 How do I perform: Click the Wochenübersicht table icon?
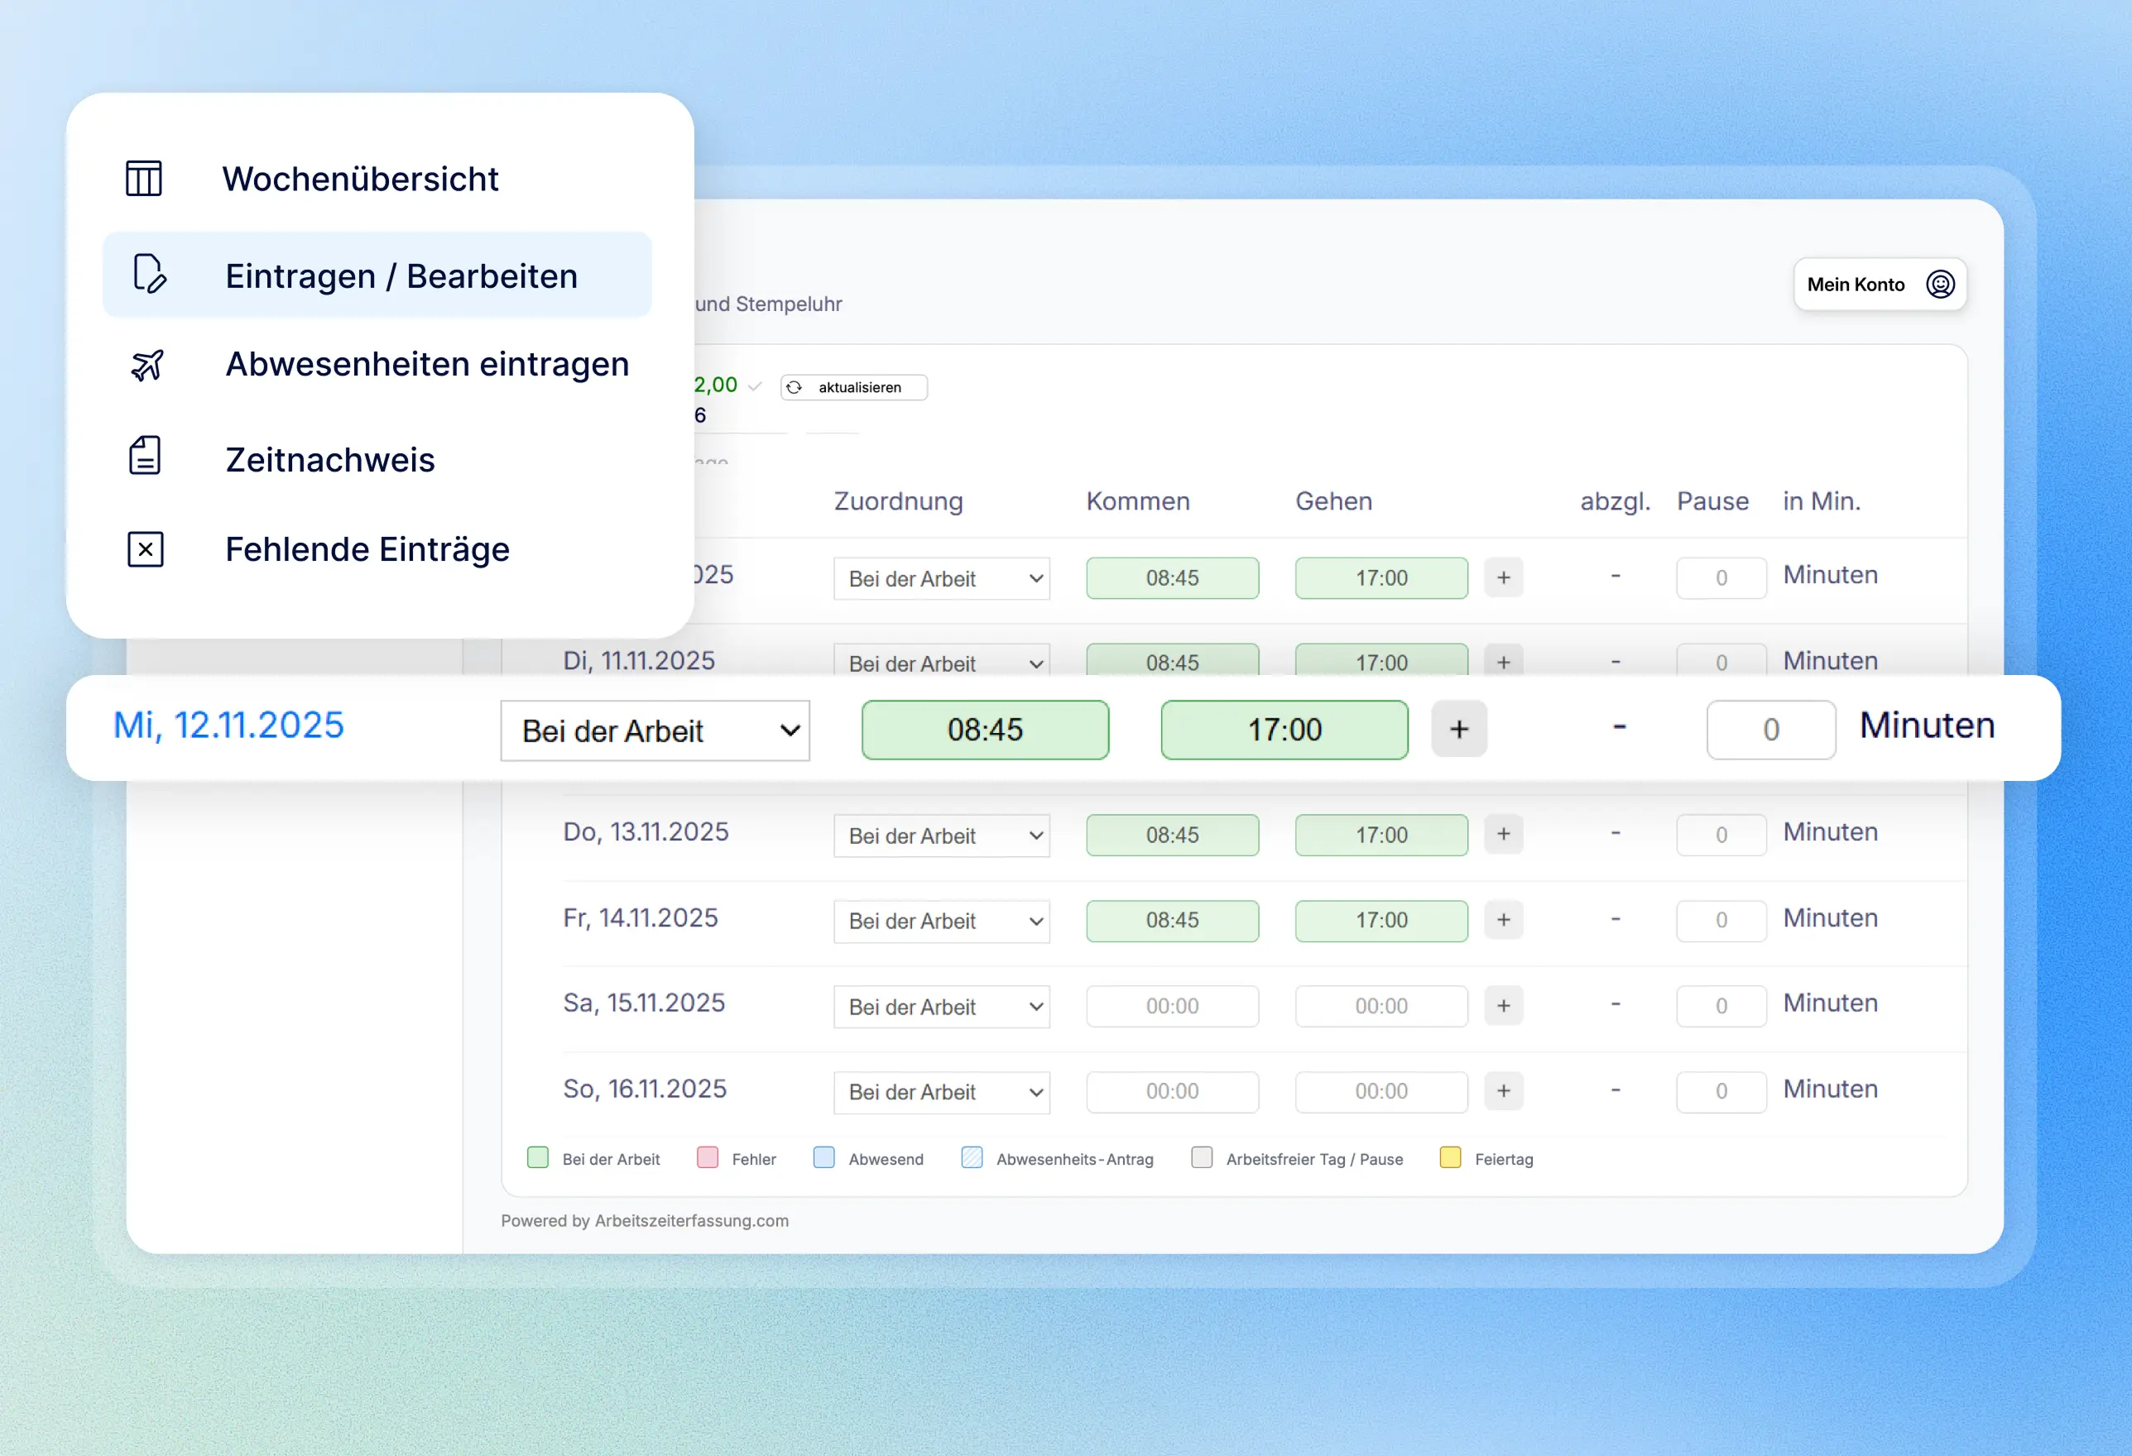(144, 178)
